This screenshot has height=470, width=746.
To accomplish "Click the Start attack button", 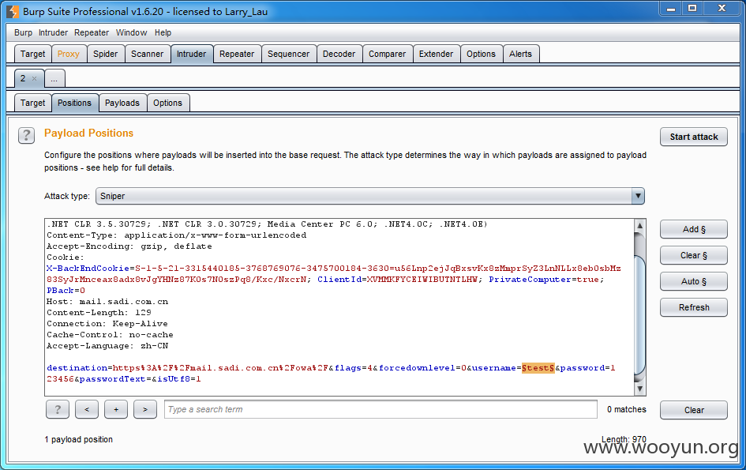I will (694, 137).
